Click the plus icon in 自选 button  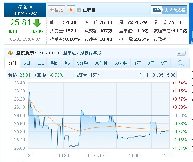52,10
